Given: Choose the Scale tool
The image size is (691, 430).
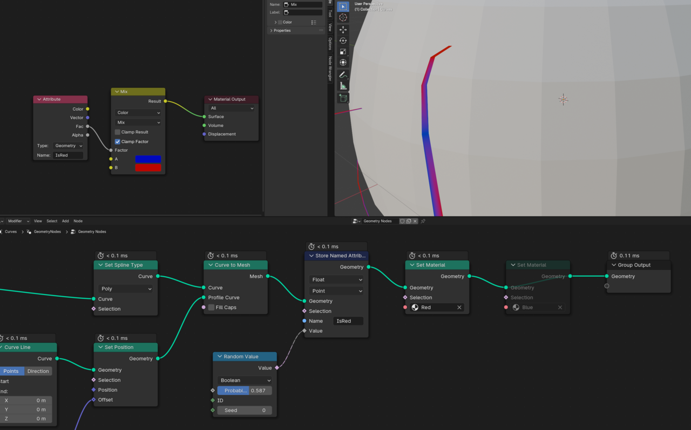Looking at the screenshot, I should [343, 52].
